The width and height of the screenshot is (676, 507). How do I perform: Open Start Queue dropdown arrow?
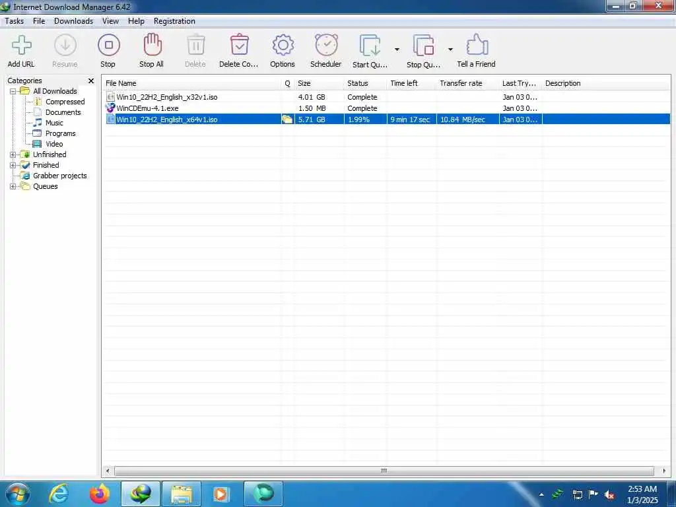coord(397,50)
